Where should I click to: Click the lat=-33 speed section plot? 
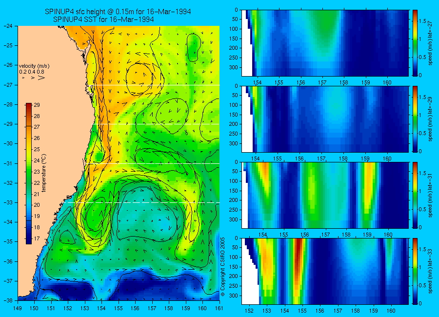pos(325,271)
